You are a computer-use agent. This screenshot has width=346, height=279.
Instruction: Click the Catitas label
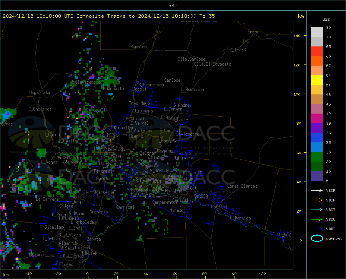coord(219,207)
